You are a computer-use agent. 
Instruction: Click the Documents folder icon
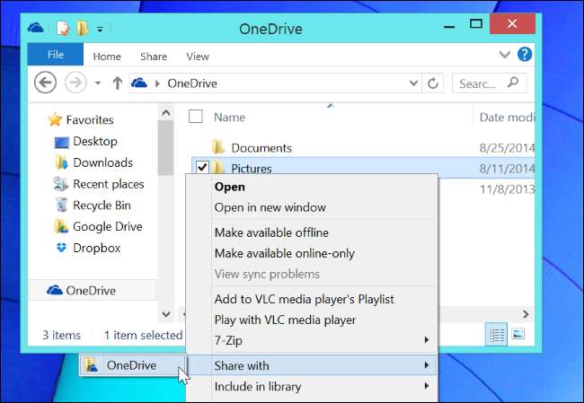pyautogui.click(x=218, y=147)
